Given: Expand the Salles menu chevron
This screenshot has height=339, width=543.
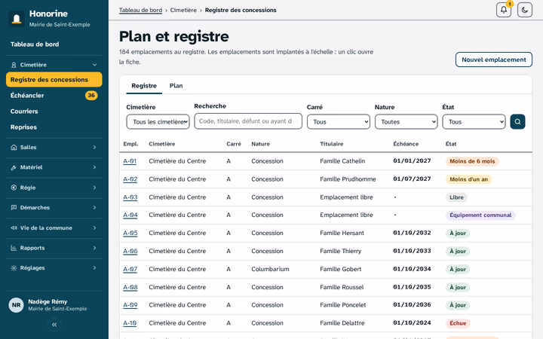Looking at the screenshot, I should pos(94,148).
